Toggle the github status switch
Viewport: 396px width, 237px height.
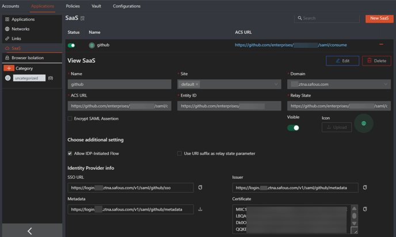[71, 45]
